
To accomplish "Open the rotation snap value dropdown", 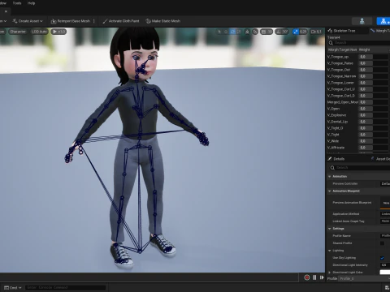I will (285, 32).
